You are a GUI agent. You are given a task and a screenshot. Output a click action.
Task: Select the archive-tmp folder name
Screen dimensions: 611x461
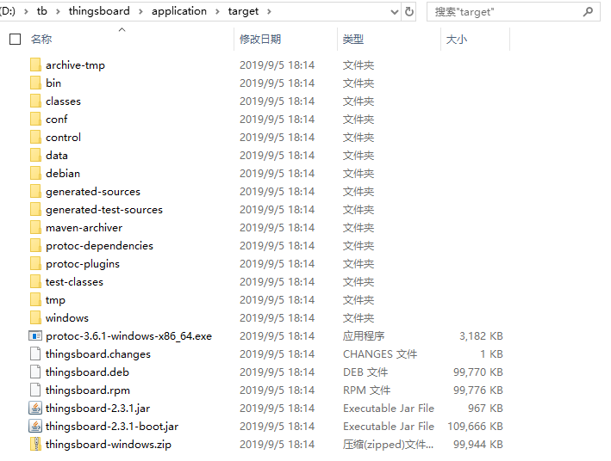click(x=75, y=65)
